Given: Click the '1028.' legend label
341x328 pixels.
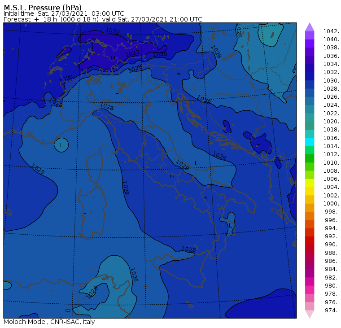Looking at the screenshot, I should [x=331, y=89].
